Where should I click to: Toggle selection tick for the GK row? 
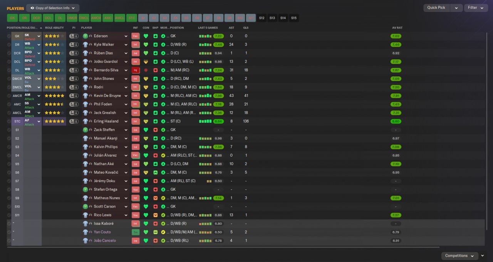click(x=9, y=36)
